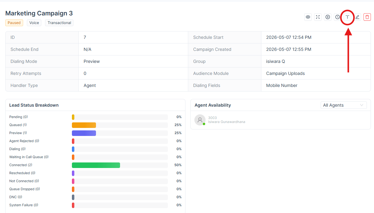Click the Schedule End value N/A
Viewport: 374px width, 213px height.
tap(87, 49)
